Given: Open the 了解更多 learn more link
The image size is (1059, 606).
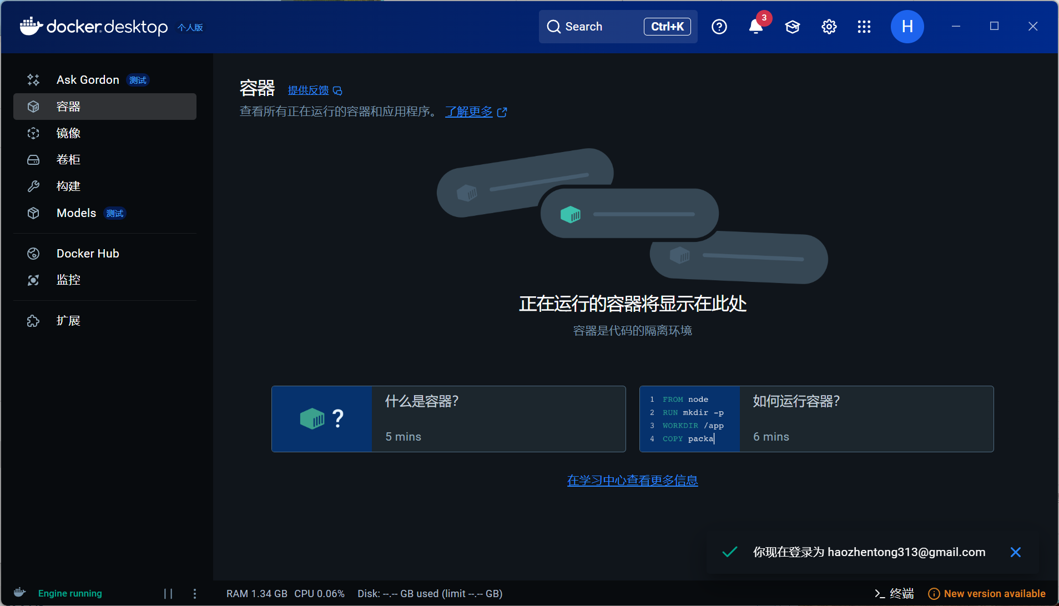Looking at the screenshot, I should click(468, 112).
